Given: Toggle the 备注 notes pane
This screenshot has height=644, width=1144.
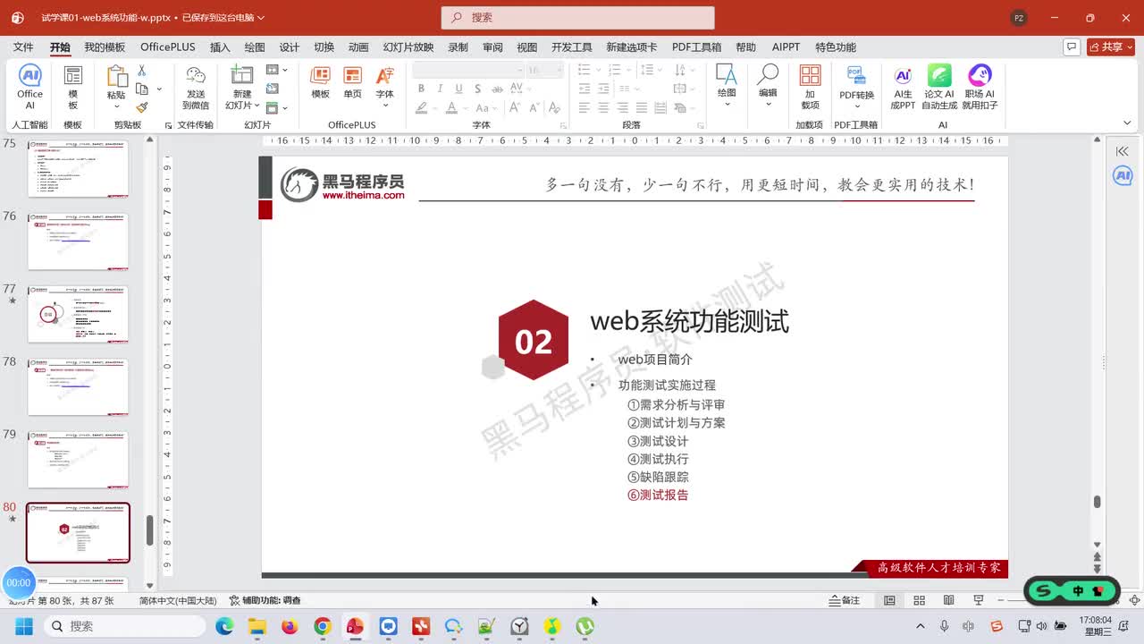Looking at the screenshot, I should pos(845,600).
